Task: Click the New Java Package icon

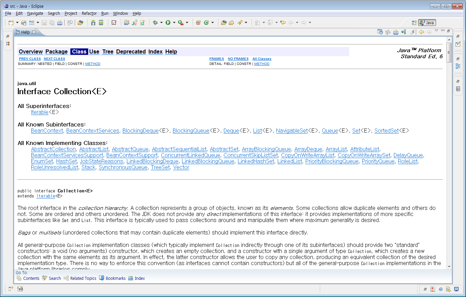Action: click(198, 23)
